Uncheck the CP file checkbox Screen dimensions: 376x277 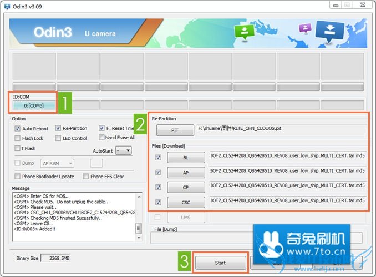[158, 187]
